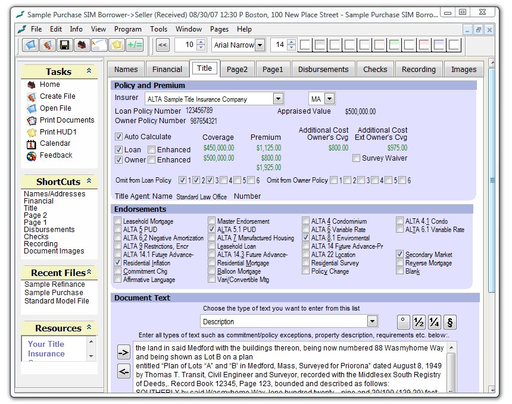Click the Save floppy disk toolbar icon

(x=64, y=45)
